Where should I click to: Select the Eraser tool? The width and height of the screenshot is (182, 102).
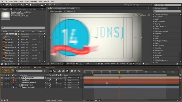[45, 5]
